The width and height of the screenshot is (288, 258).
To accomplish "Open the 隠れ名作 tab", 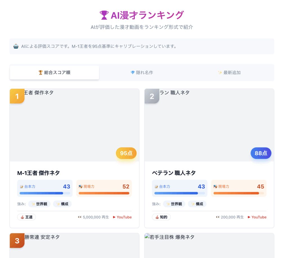I will click(x=142, y=73).
